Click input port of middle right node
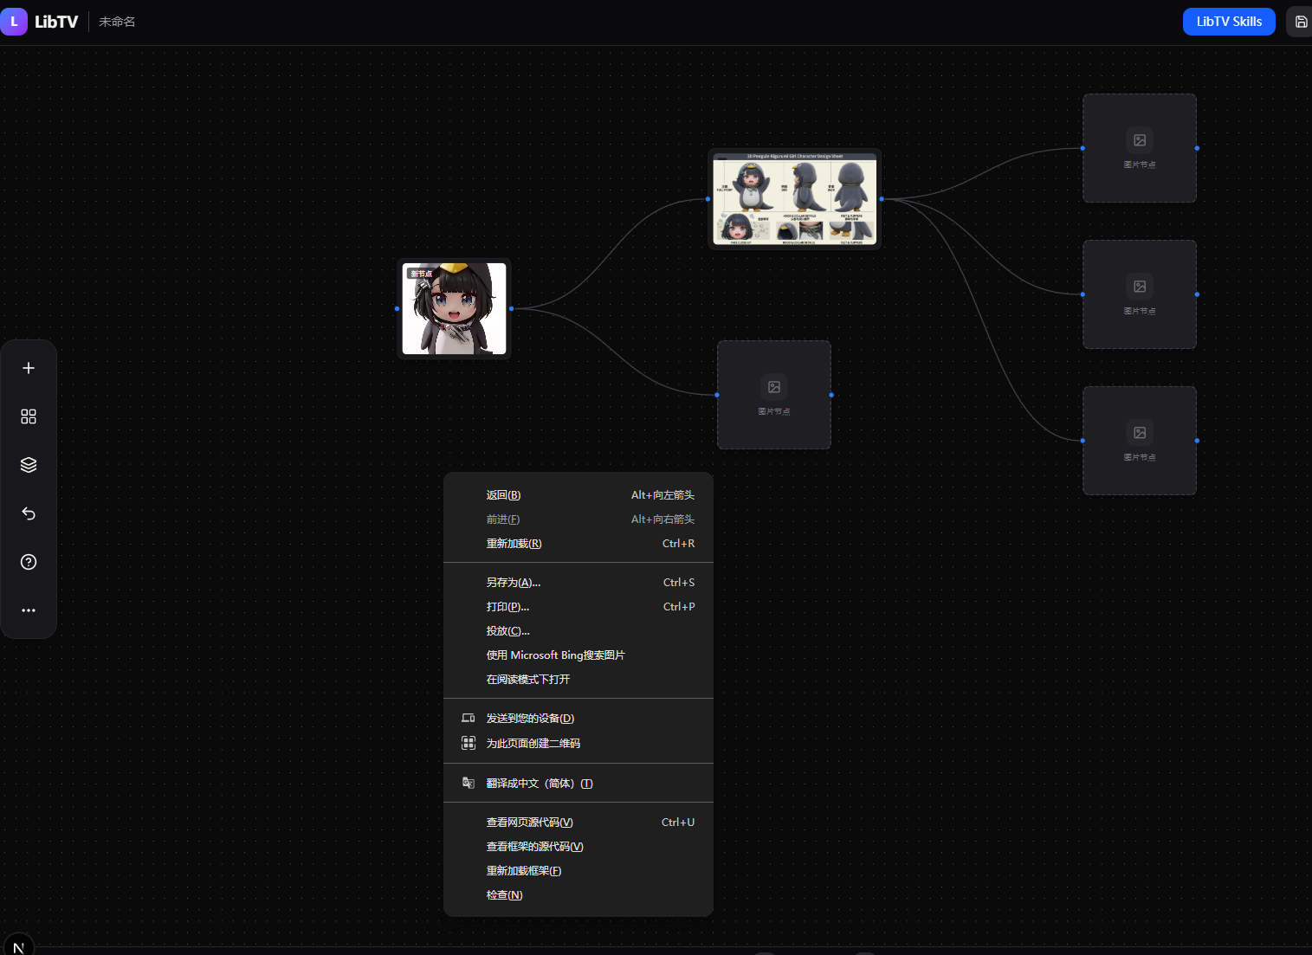 click(x=1083, y=294)
